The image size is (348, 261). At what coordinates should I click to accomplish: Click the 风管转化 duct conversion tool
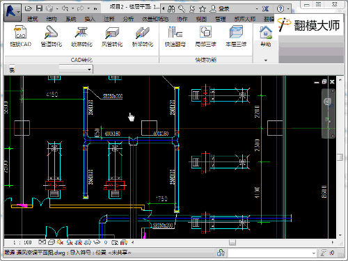(112, 36)
